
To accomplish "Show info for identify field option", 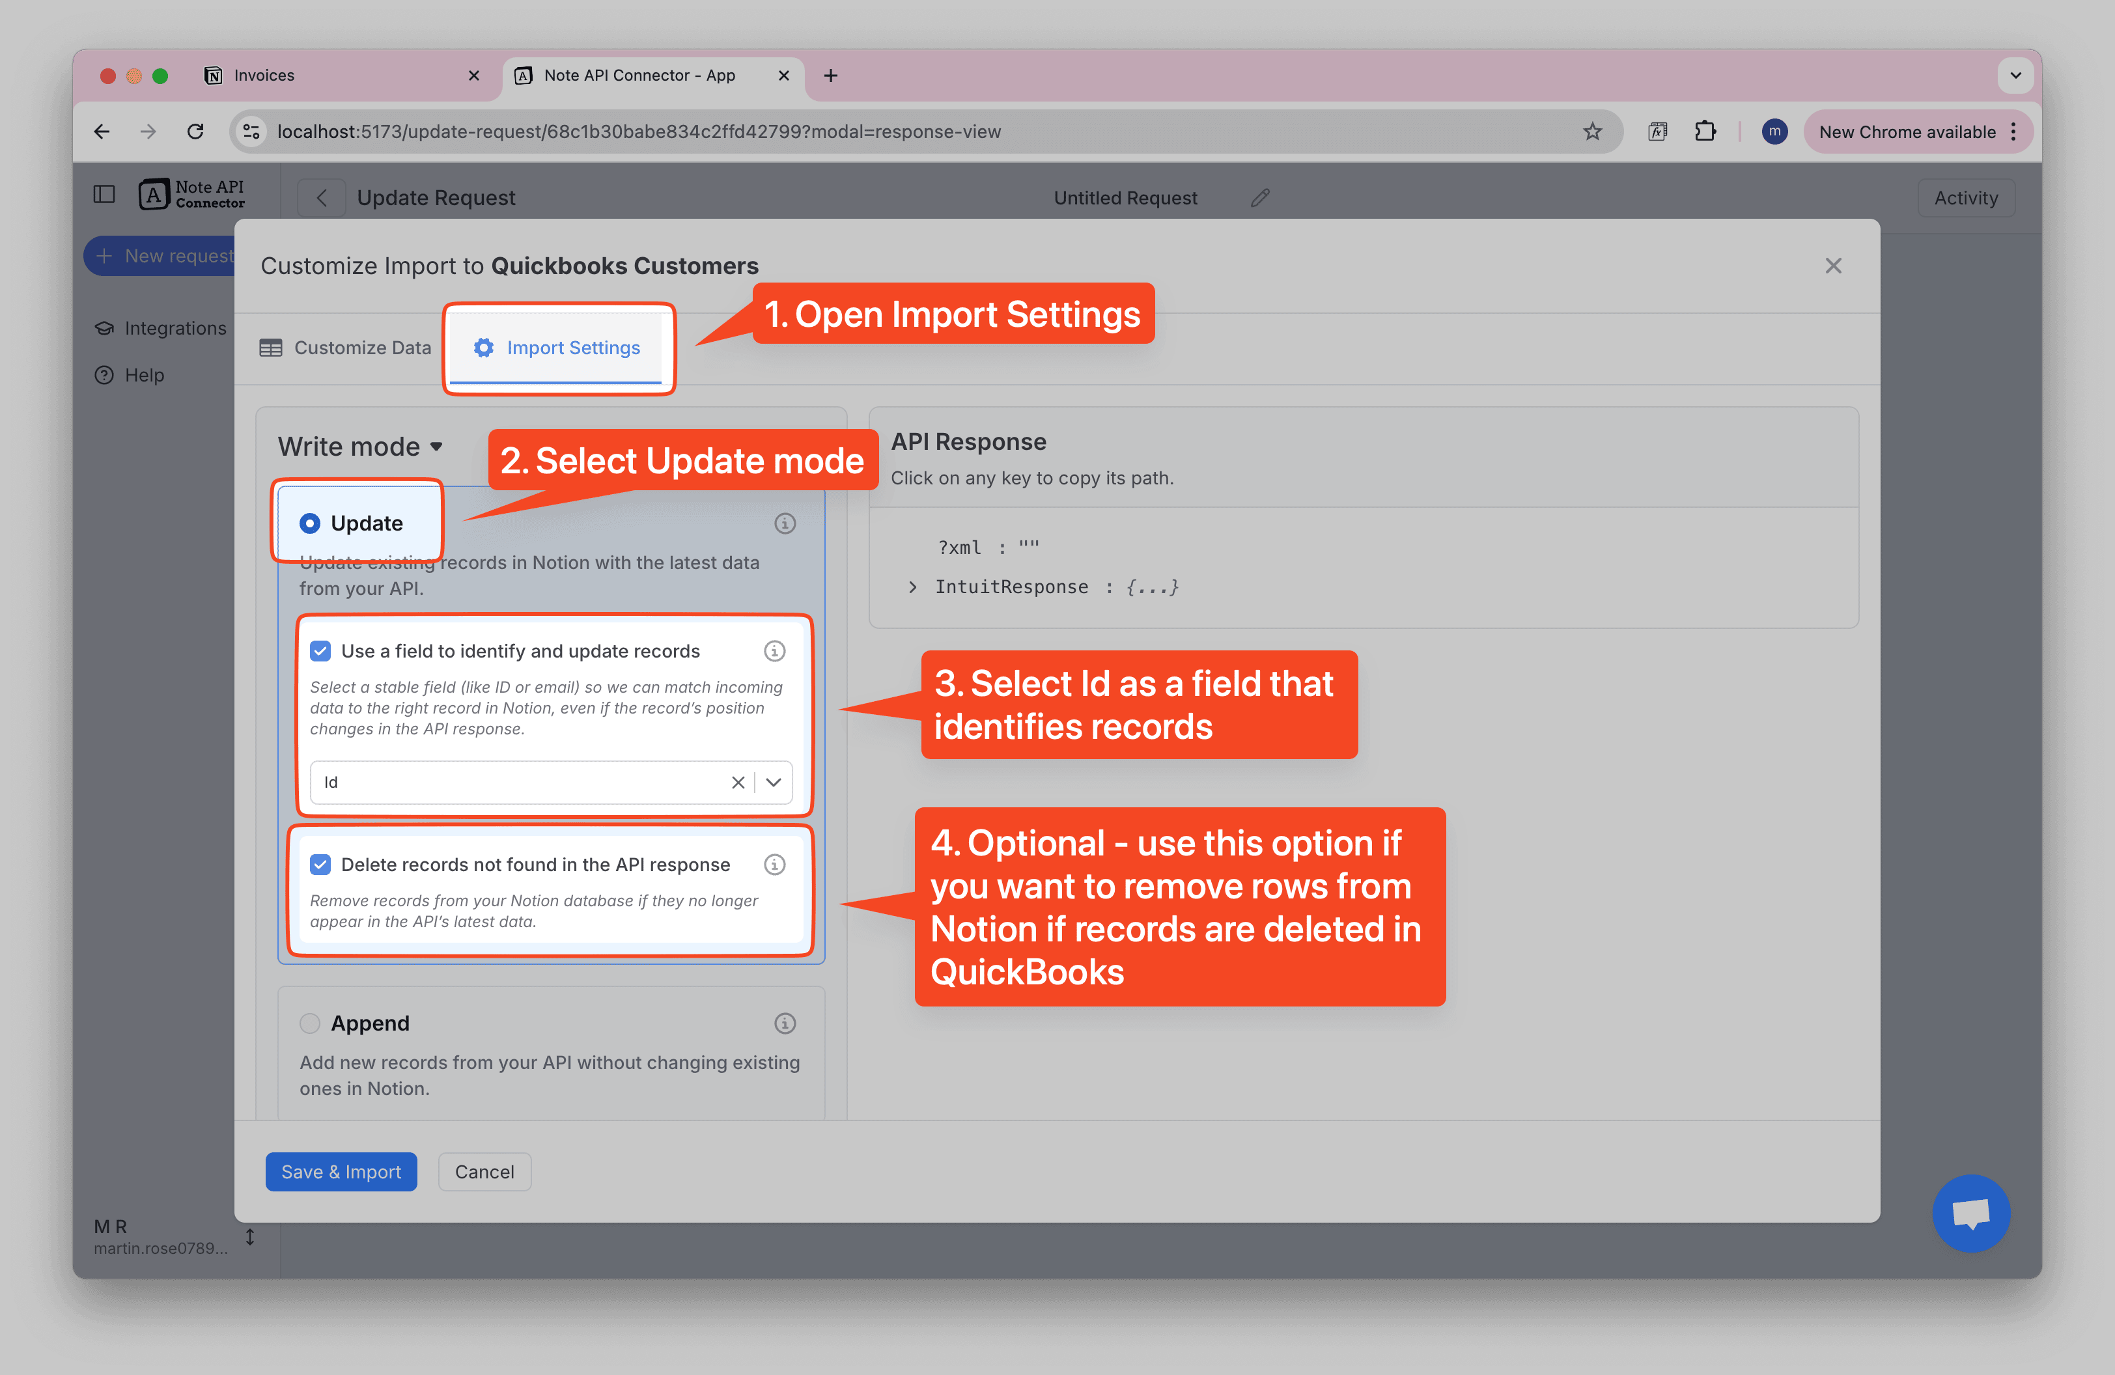I will point(774,651).
